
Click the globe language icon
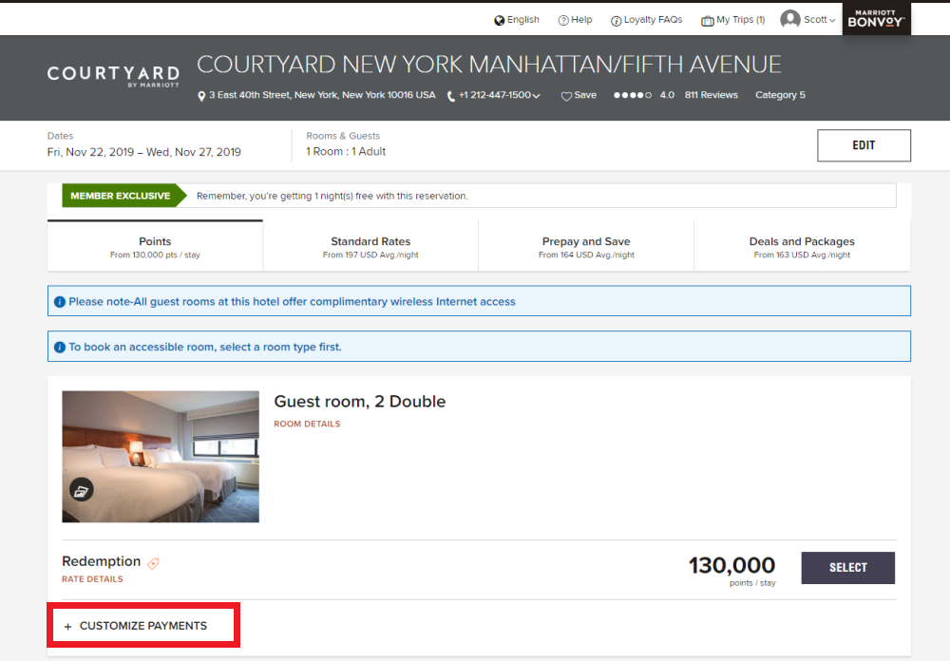pos(500,21)
